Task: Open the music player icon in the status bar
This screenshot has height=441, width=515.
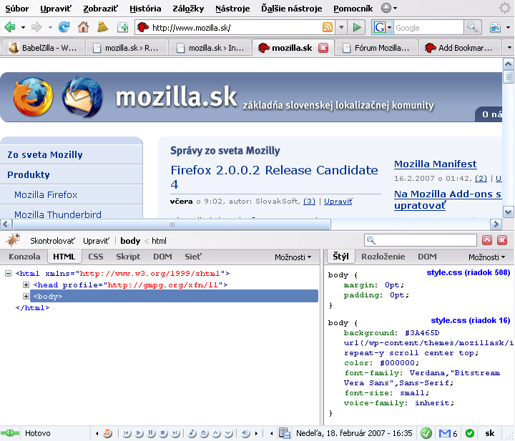Action: [107, 433]
